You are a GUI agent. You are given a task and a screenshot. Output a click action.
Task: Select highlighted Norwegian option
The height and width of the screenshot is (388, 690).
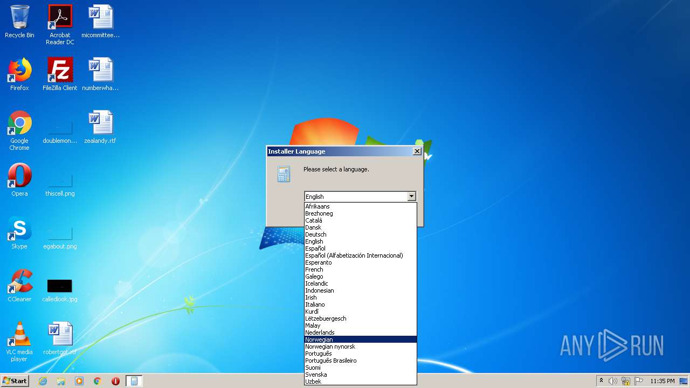[361, 339]
